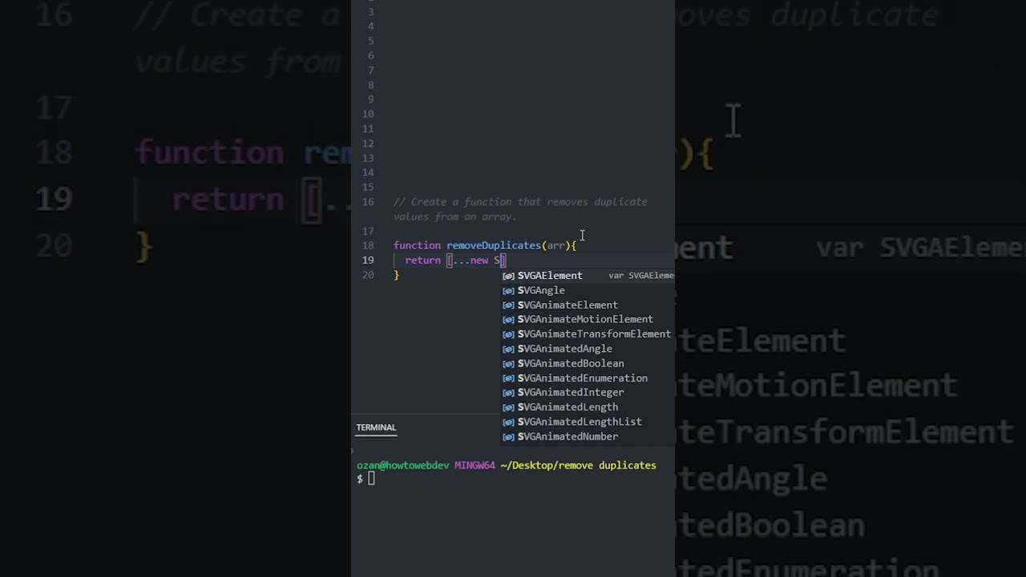Click variable icon beside SVGAnimateMotionElement
The image size is (1026, 577).
coord(508,319)
